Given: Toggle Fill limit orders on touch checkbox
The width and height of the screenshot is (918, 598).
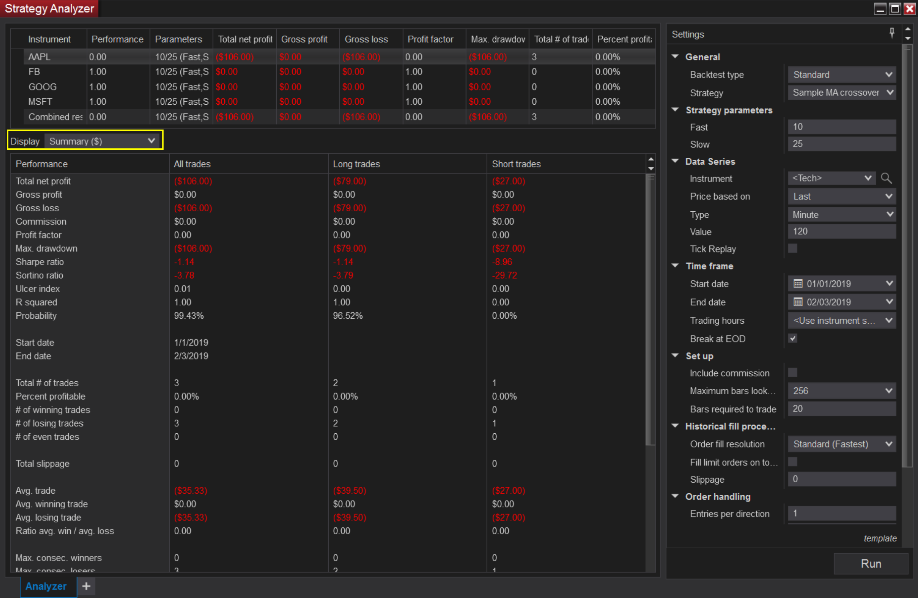Looking at the screenshot, I should click(792, 462).
